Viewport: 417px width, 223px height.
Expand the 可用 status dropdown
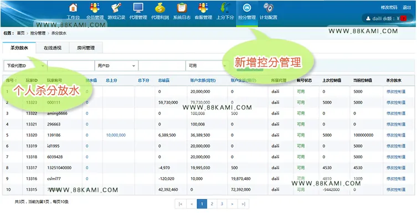(x=207, y=66)
